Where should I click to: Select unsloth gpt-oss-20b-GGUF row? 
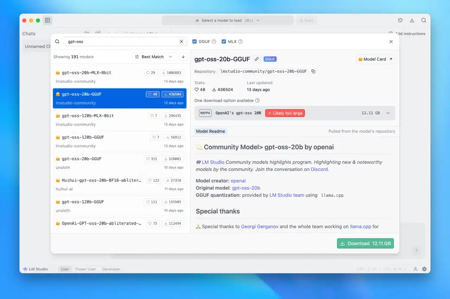click(x=120, y=163)
